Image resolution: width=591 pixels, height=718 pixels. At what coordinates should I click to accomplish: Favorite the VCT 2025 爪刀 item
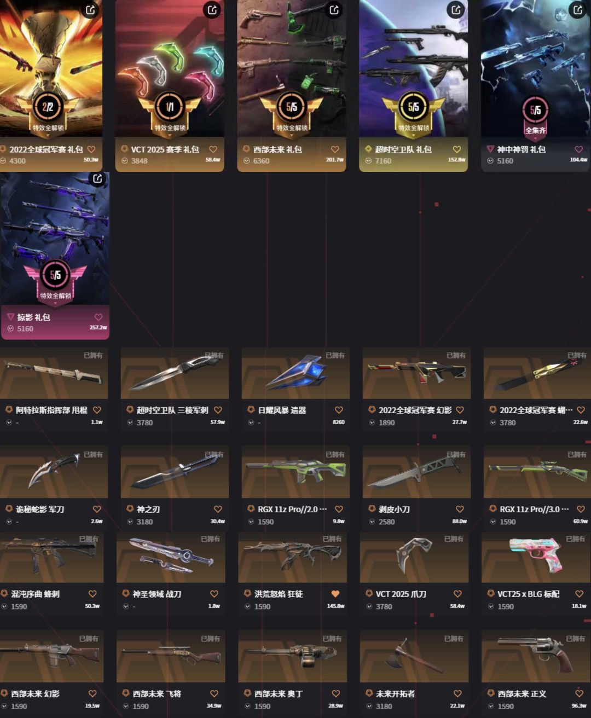[457, 594]
